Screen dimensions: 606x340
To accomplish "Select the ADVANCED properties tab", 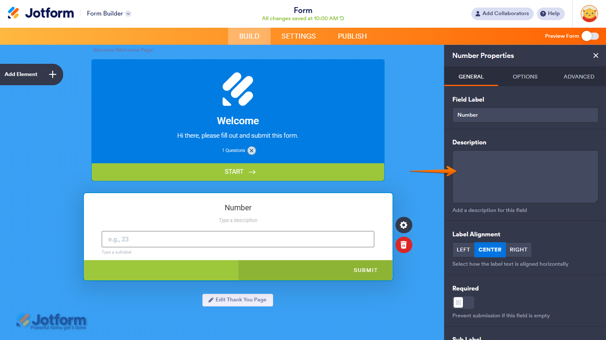I will tap(579, 77).
